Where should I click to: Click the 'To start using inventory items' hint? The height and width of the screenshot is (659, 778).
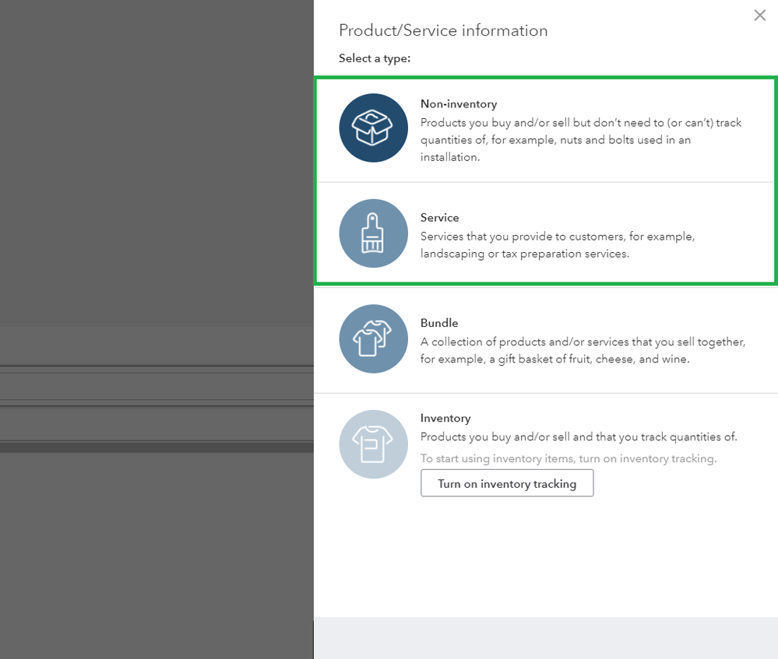point(568,459)
